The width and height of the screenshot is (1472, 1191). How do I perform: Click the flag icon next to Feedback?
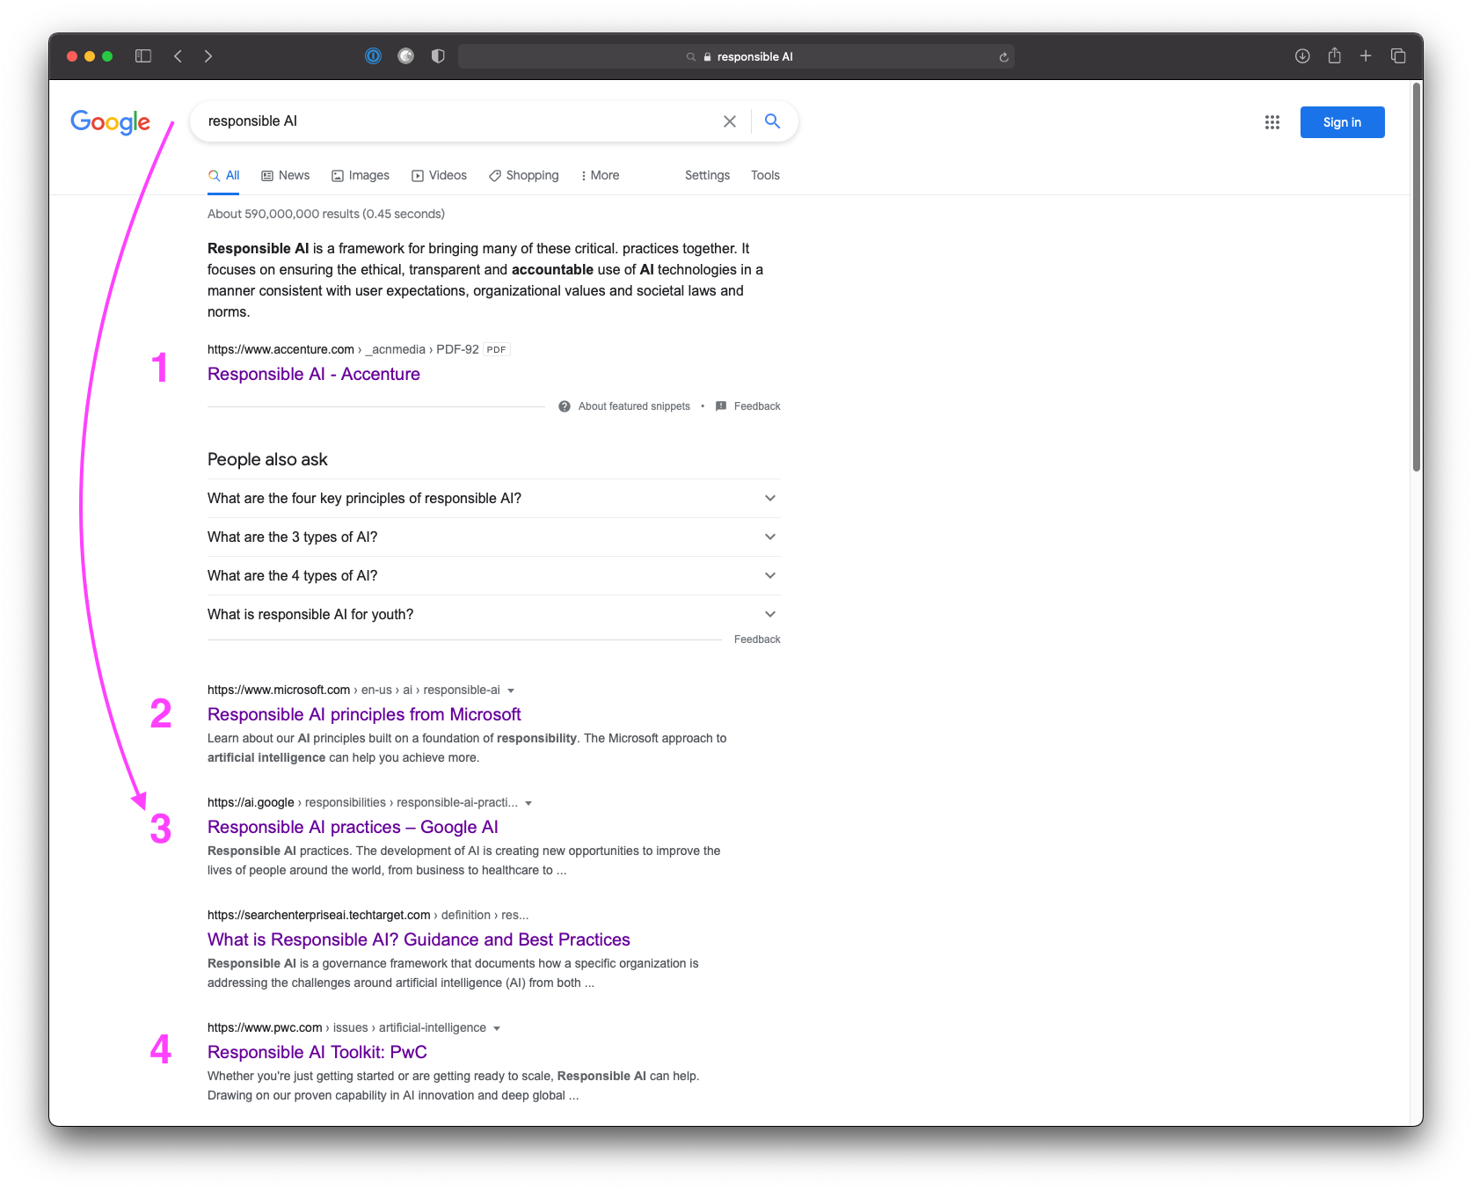(721, 406)
